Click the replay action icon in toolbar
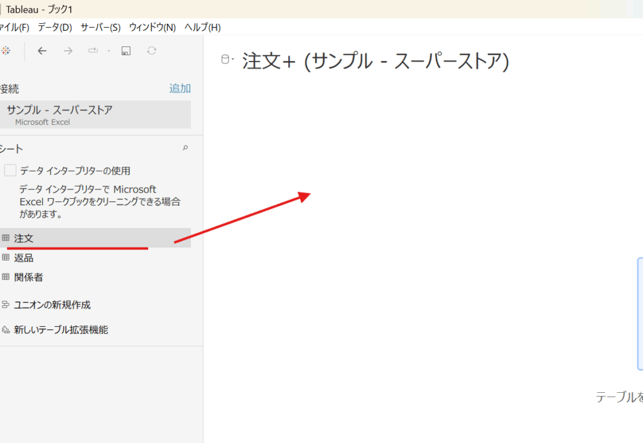 (x=93, y=51)
